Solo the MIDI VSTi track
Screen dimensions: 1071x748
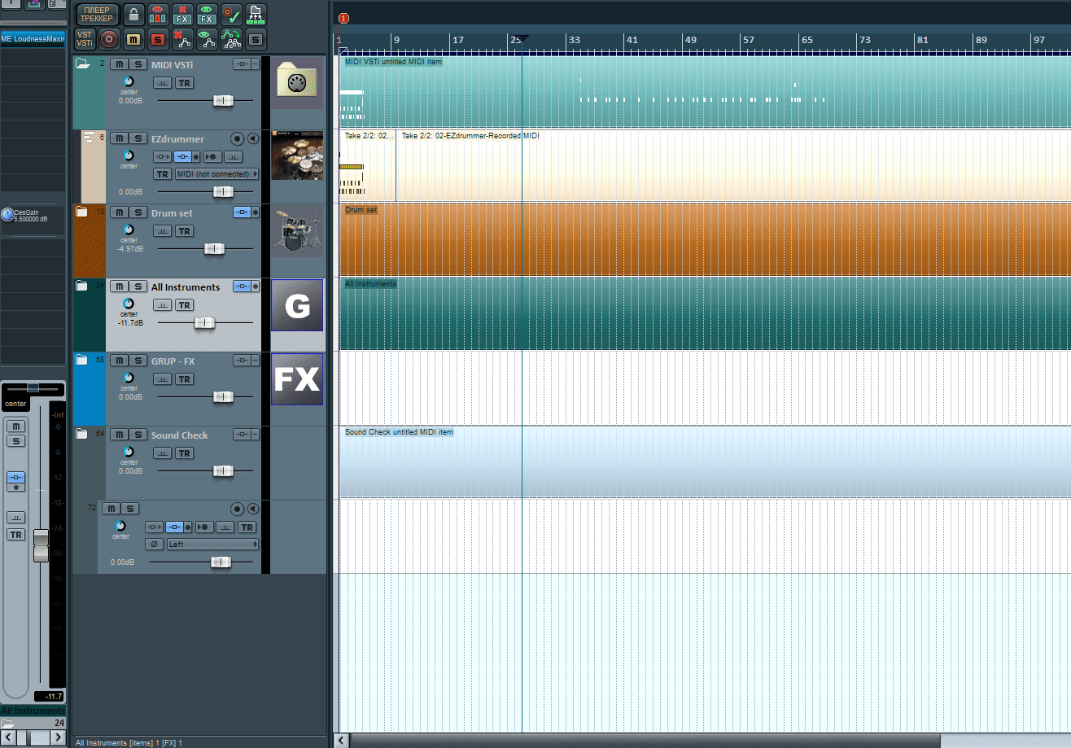pos(138,64)
